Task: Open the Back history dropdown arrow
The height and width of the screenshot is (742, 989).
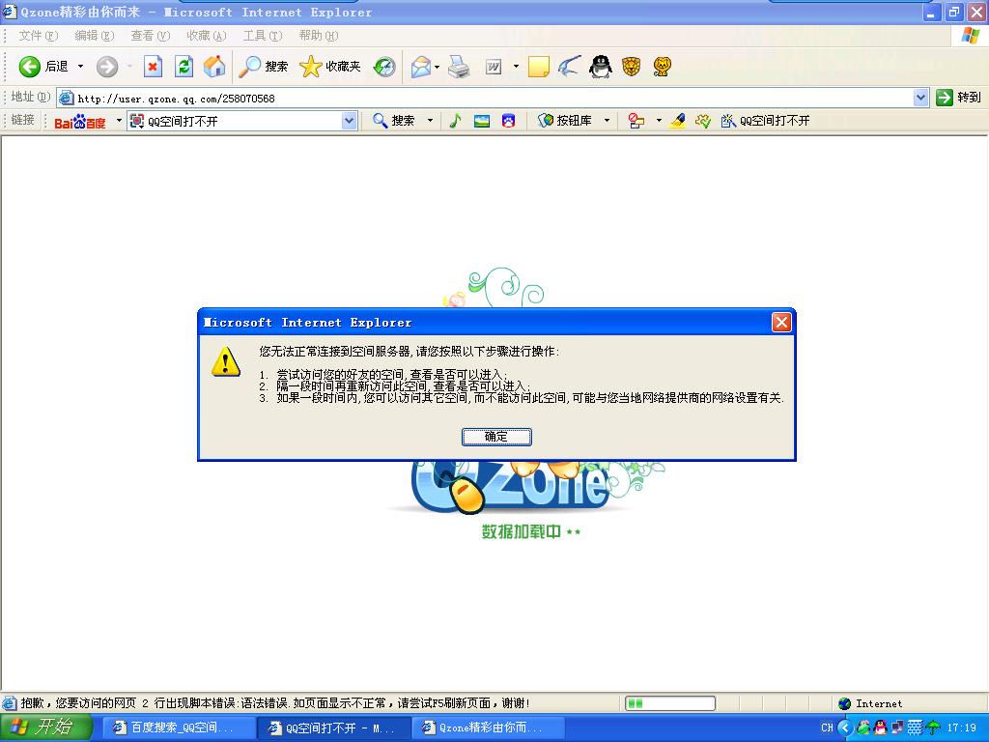Action: click(x=80, y=67)
